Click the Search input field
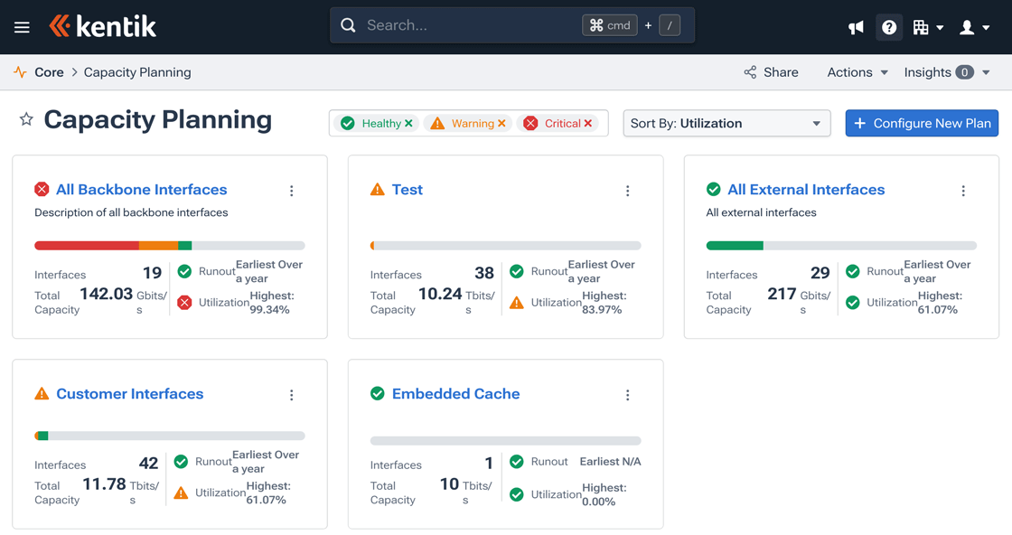 (x=461, y=24)
